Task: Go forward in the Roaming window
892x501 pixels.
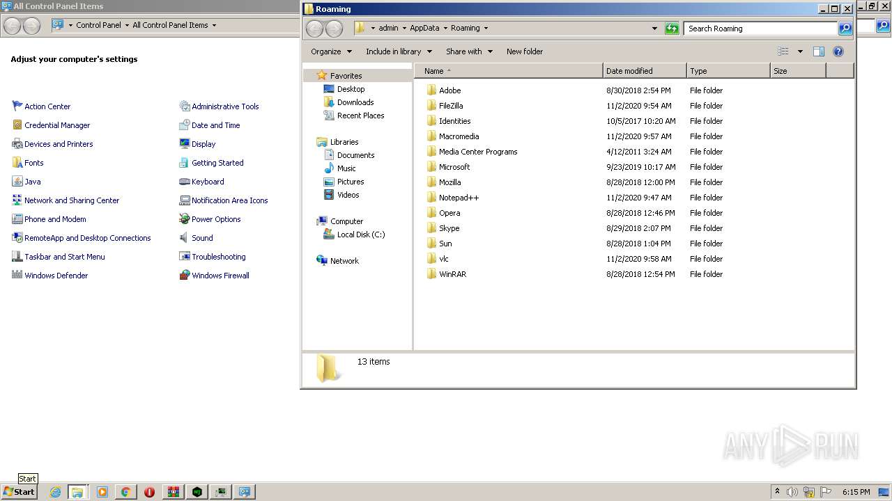Action: [334, 29]
